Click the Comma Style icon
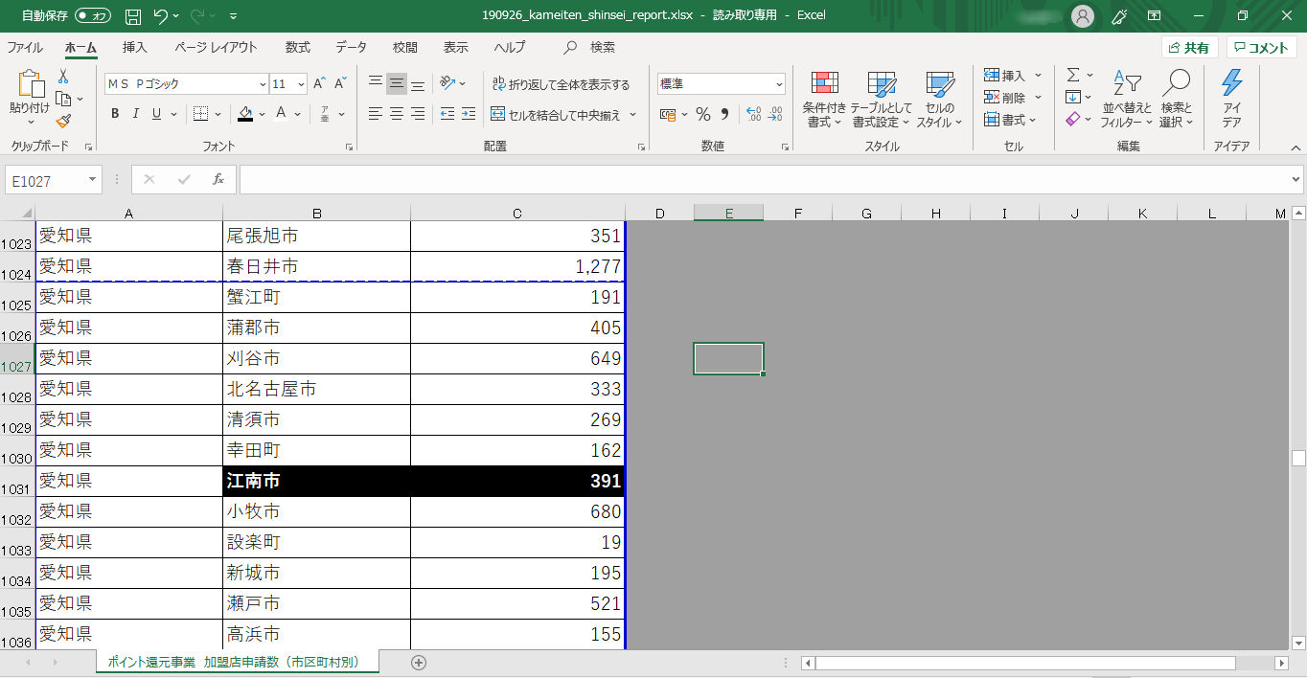This screenshot has height=678, width=1307. click(724, 114)
